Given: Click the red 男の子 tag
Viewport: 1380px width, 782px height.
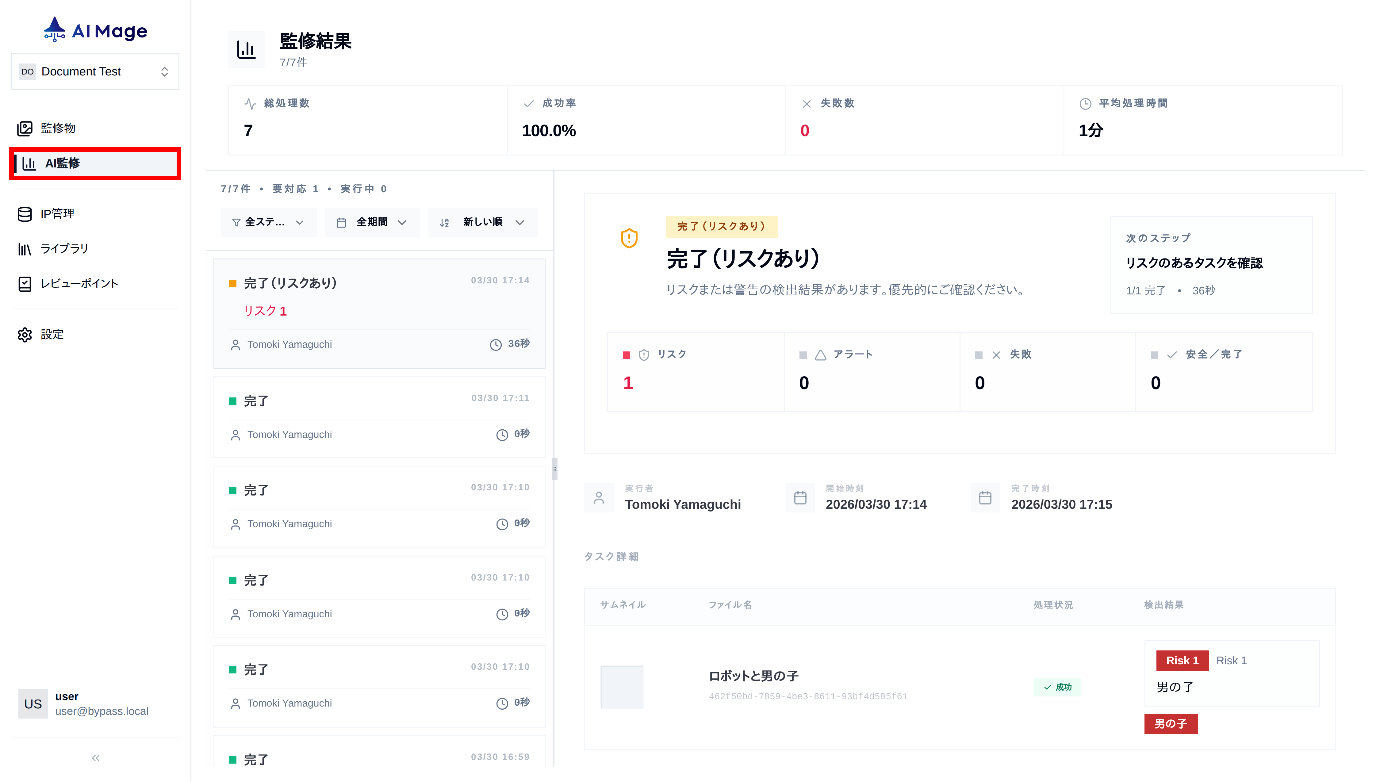Looking at the screenshot, I should pos(1171,723).
